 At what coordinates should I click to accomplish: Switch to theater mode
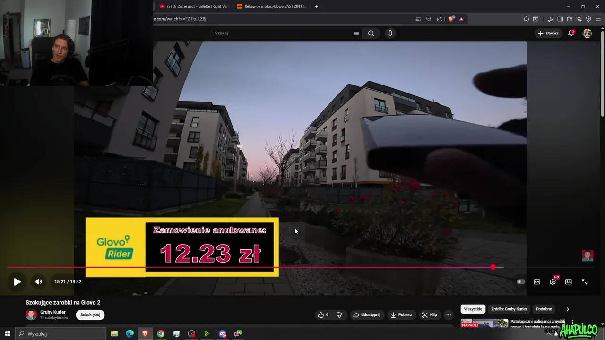tap(569, 282)
